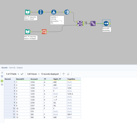Select the Together cell '1235 A'

point(74,94)
